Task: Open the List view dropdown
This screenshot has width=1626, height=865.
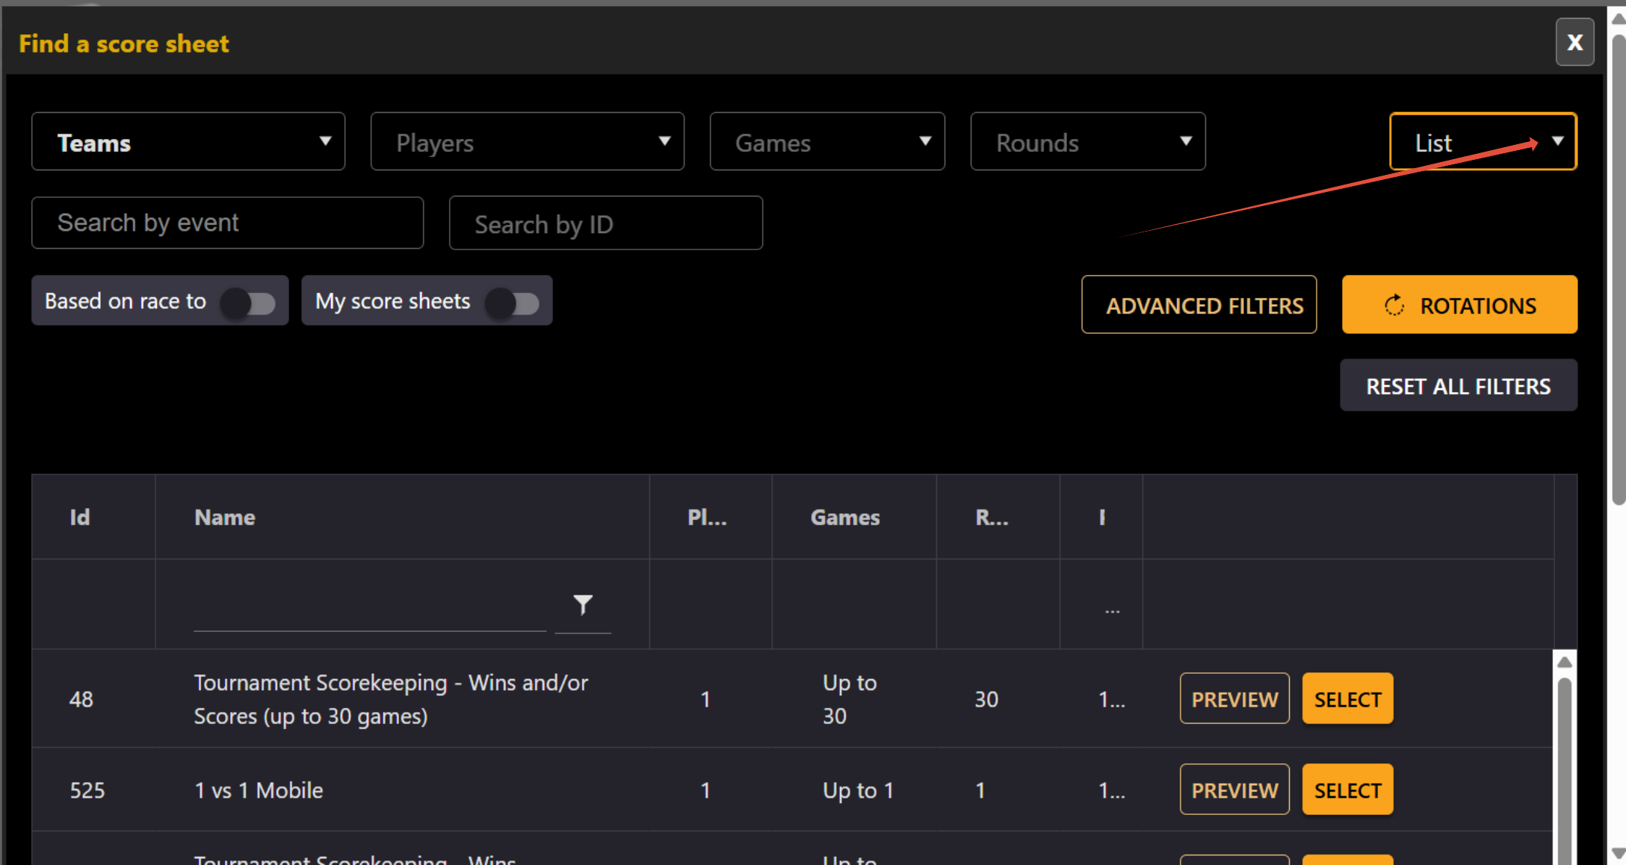Action: [x=1483, y=142]
